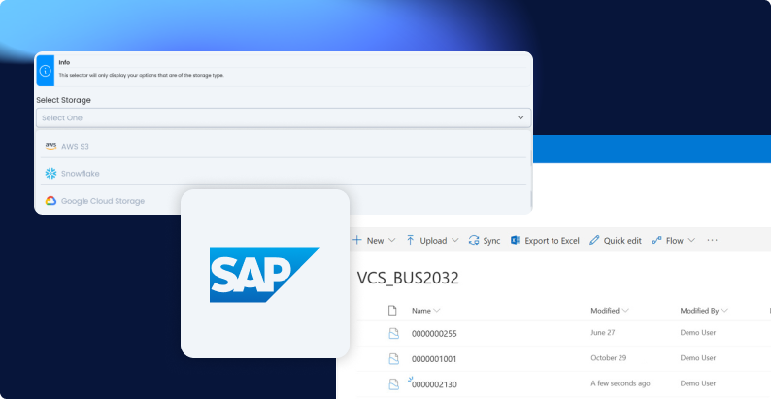
Task: Sort by the Name column header
Action: [426, 311]
